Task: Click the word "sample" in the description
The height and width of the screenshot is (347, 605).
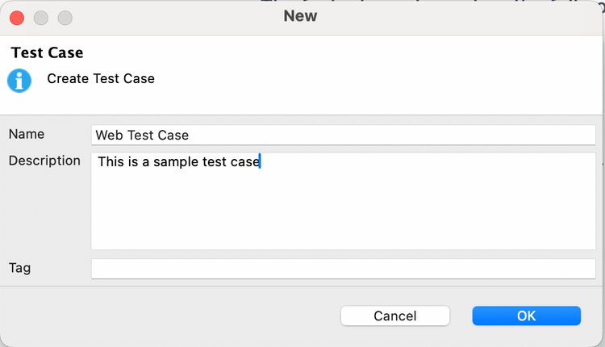Action: pos(175,162)
